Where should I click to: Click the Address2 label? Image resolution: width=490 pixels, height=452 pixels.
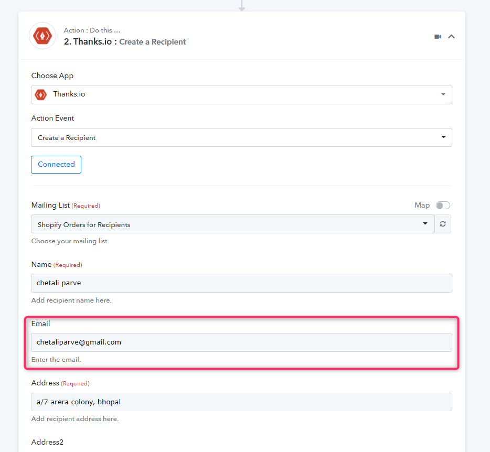(x=47, y=443)
